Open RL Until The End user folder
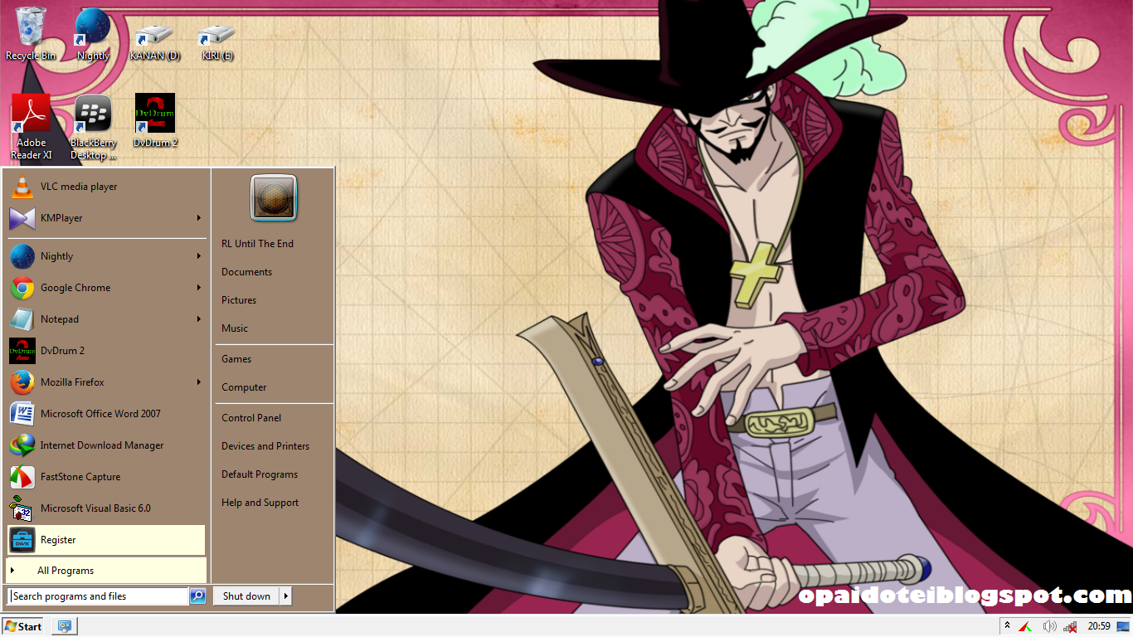 coord(274,244)
